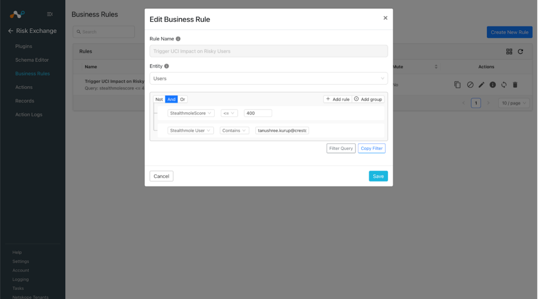The width and height of the screenshot is (538, 299).
Task: Click the refresh rules icon
Action: tap(520, 52)
